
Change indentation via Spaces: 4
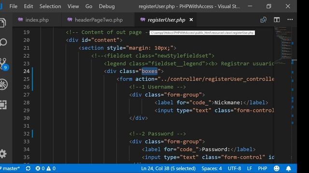point(211,168)
